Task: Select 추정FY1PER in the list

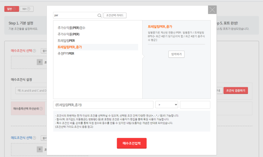Action: pyautogui.click(x=66, y=54)
